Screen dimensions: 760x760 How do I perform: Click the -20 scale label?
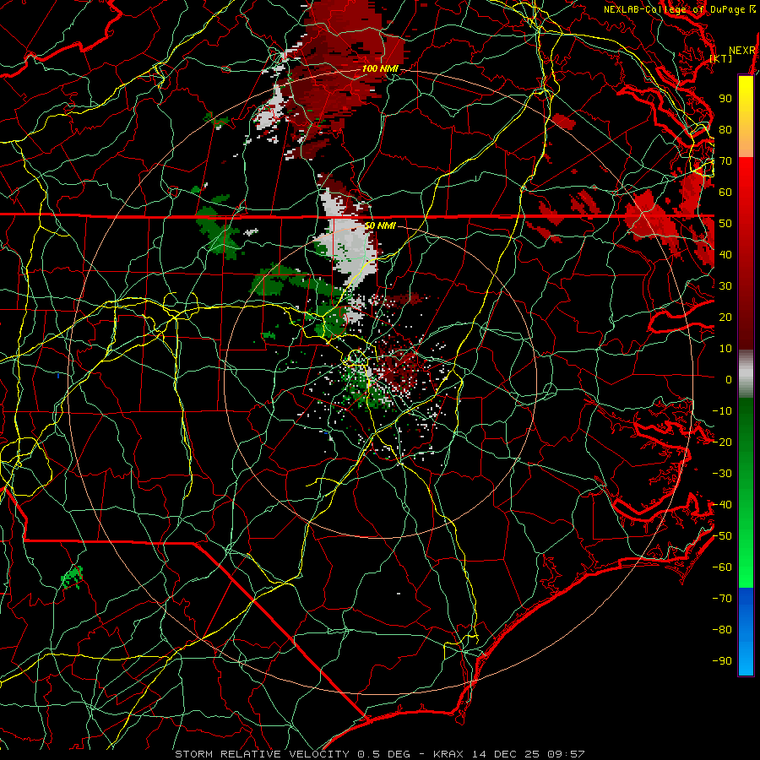pyautogui.click(x=722, y=442)
